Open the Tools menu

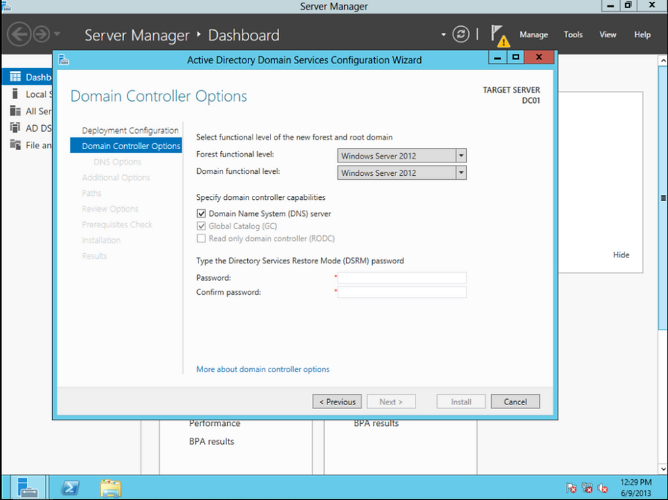573,35
